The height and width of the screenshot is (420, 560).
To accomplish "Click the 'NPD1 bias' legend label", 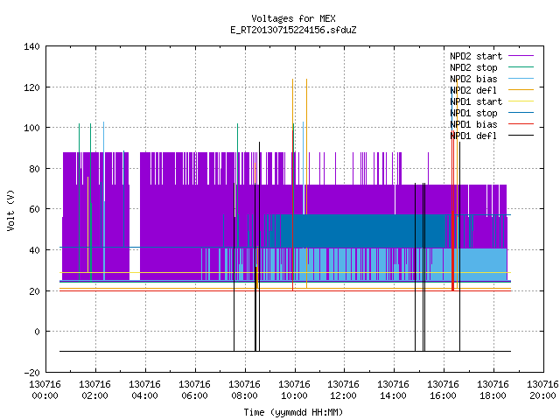I will point(473,124).
